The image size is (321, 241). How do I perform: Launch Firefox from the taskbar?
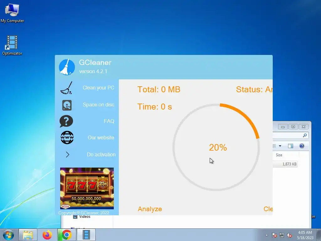pos(47,235)
